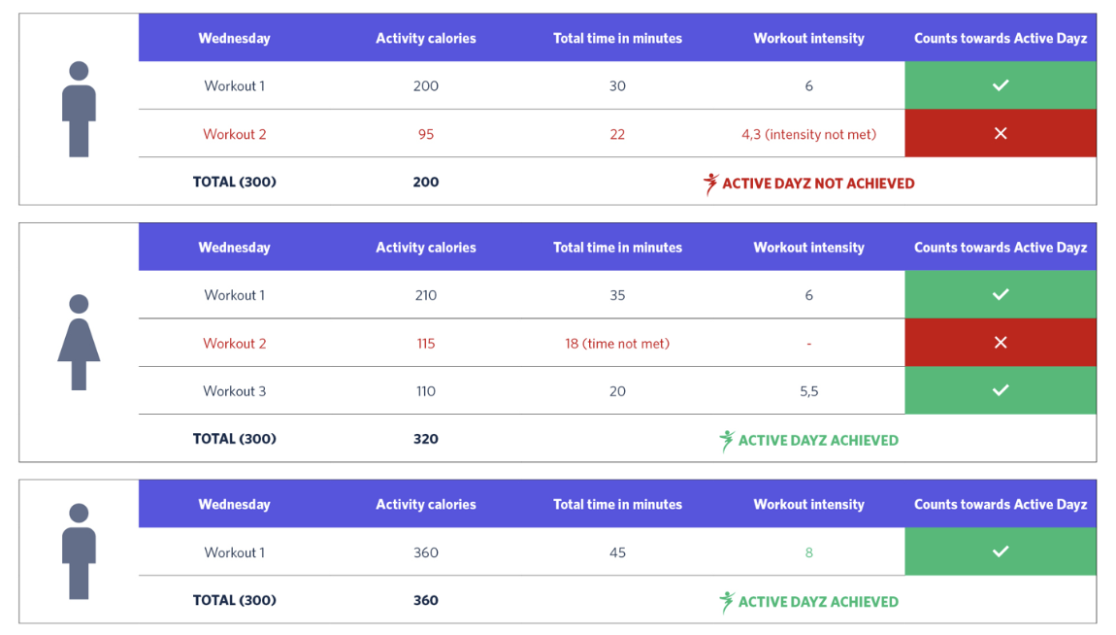Click green checkmark for 360 calorie workout
This screenshot has height=635, width=1116.
pyautogui.click(x=1000, y=551)
